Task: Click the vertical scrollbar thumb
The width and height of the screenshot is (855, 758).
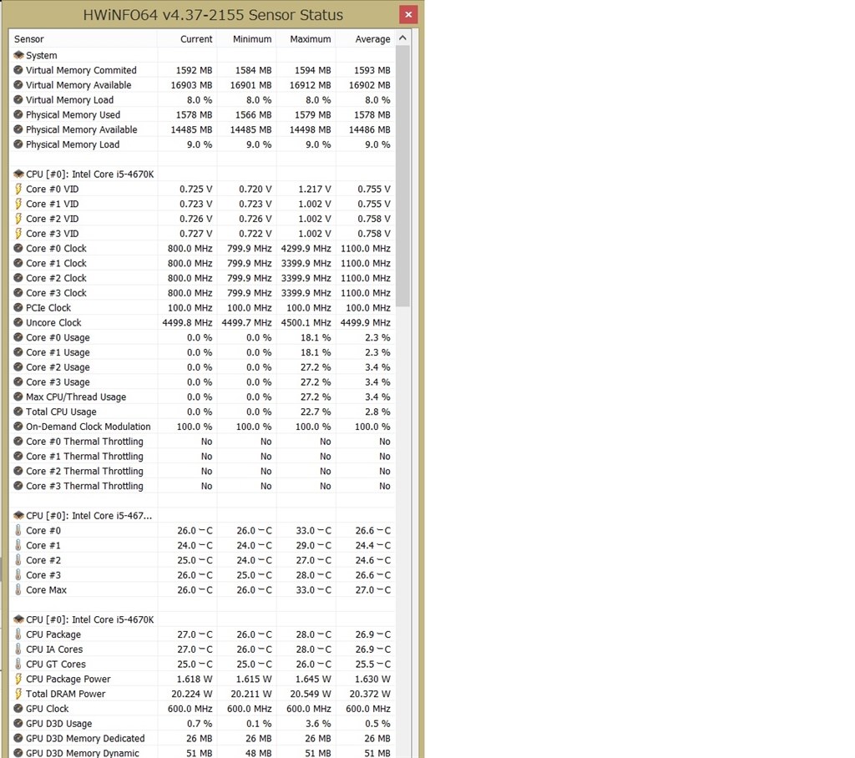Action: click(x=403, y=176)
